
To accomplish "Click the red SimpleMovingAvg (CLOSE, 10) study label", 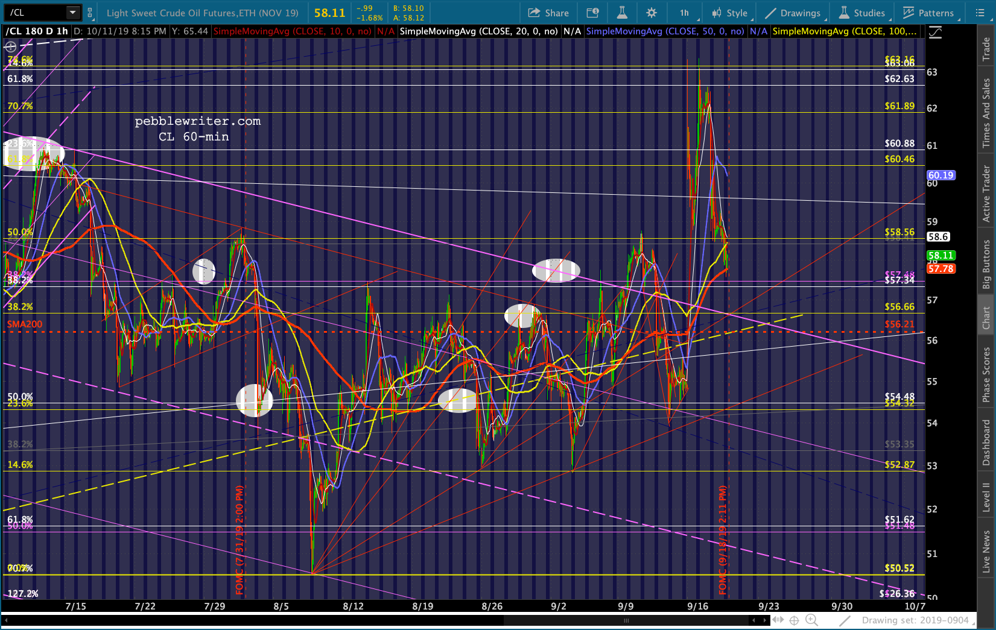I will click(293, 31).
